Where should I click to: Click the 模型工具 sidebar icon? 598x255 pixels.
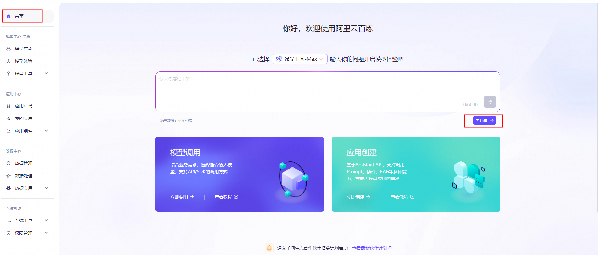point(8,74)
